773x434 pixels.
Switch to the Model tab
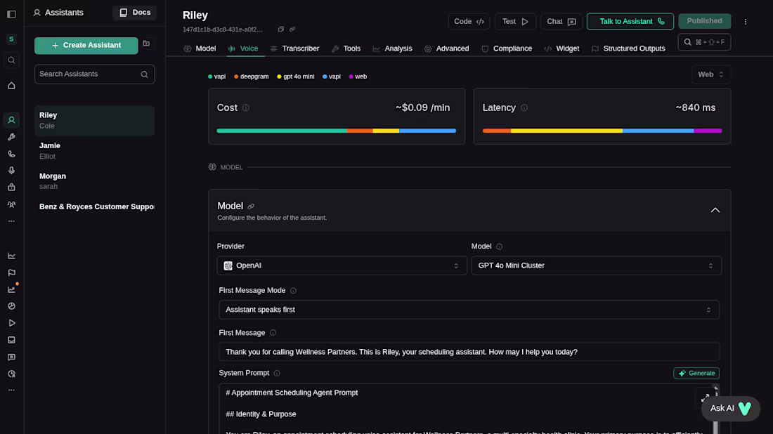point(200,48)
